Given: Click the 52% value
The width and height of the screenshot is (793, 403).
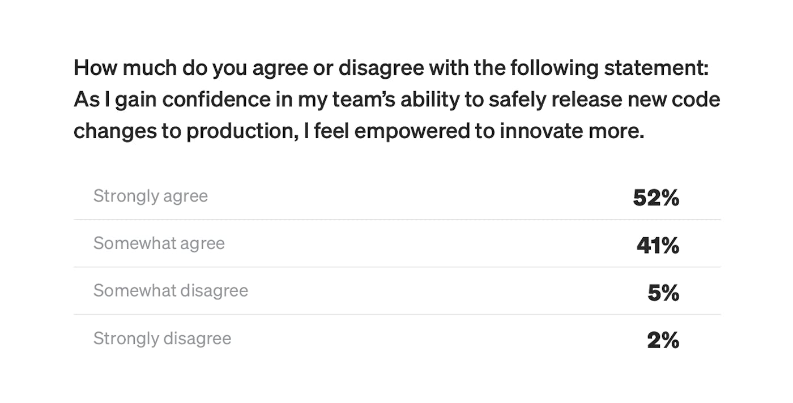Looking at the screenshot, I should [x=656, y=198].
